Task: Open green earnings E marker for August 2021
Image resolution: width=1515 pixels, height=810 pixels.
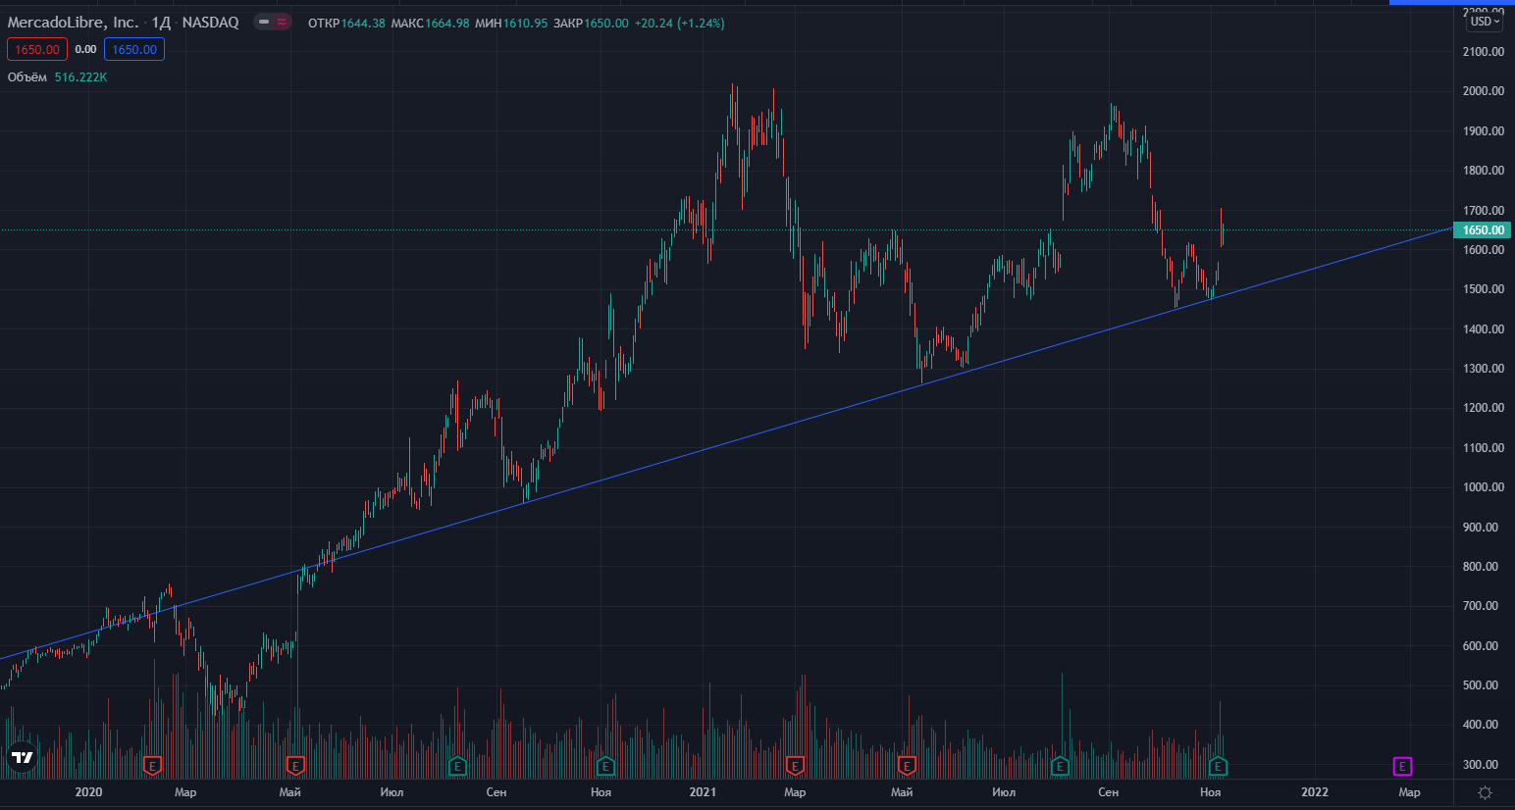Action: (1060, 766)
